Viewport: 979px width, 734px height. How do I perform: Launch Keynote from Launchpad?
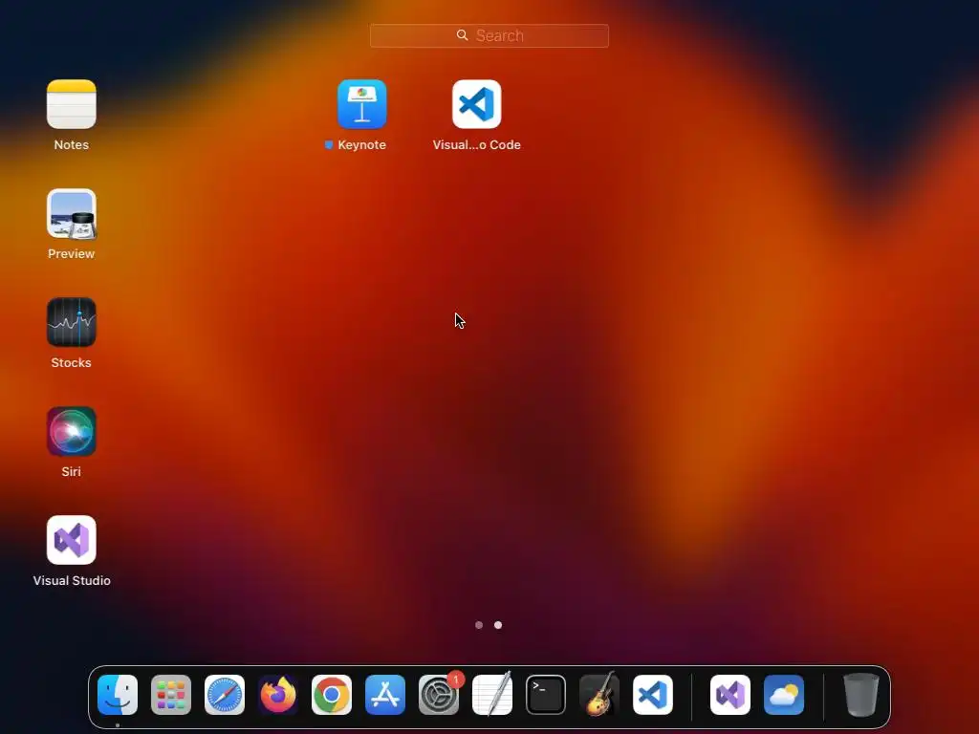pyautogui.click(x=362, y=104)
